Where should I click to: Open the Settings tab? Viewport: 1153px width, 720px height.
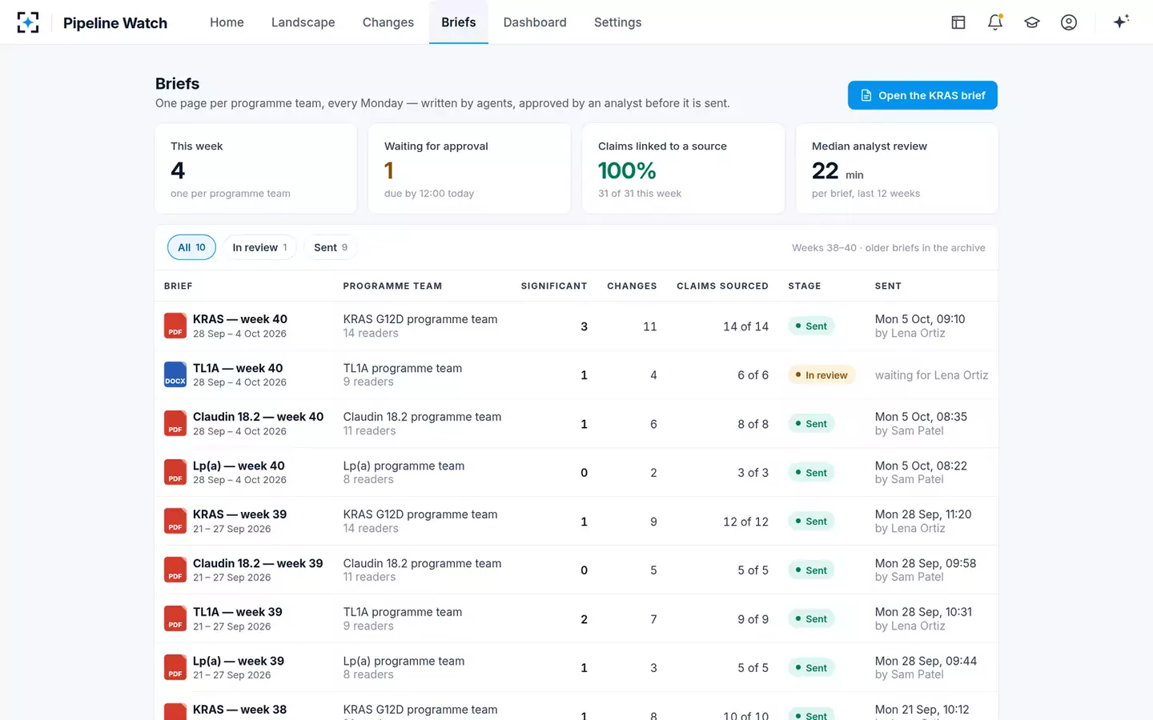[x=617, y=22]
